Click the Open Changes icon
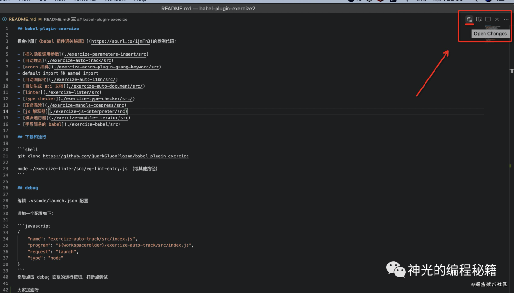The image size is (514, 293). pos(469,20)
